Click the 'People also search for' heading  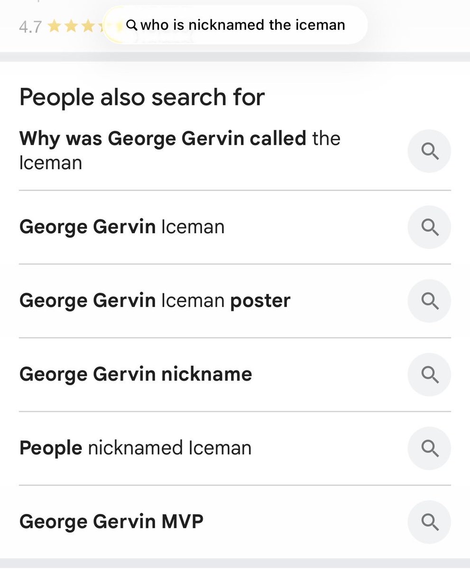pos(142,97)
